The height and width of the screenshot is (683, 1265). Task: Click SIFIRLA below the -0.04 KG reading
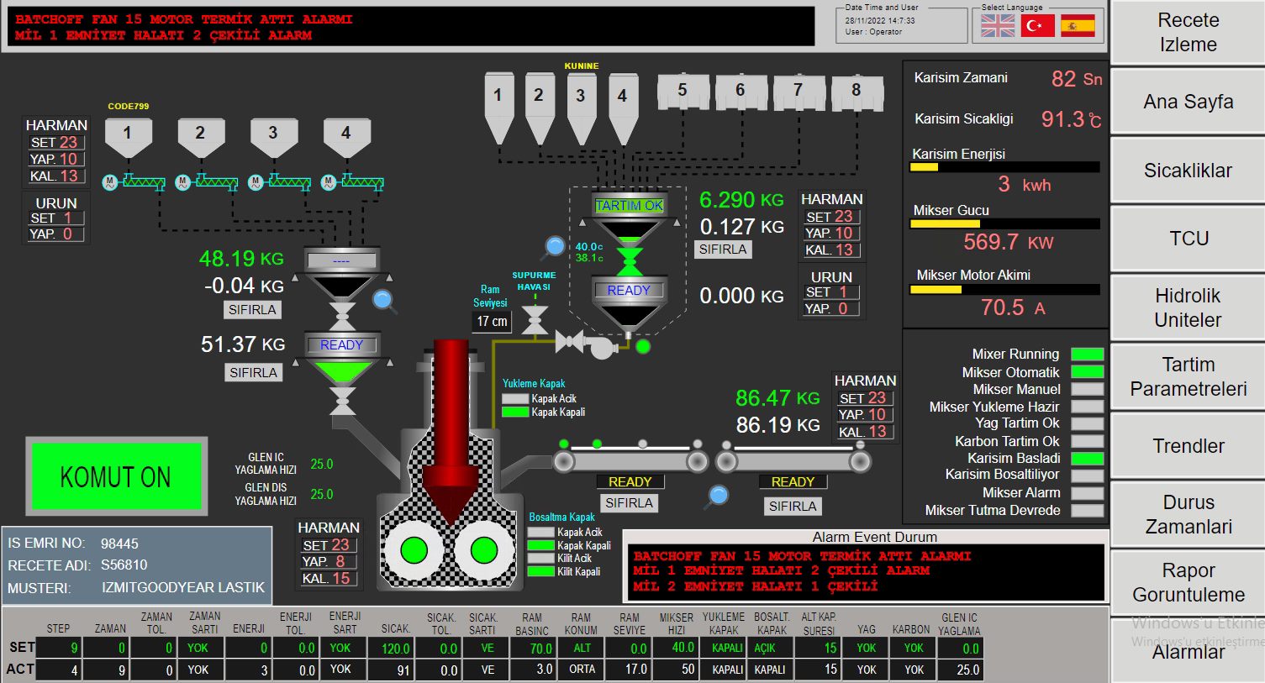[252, 310]
